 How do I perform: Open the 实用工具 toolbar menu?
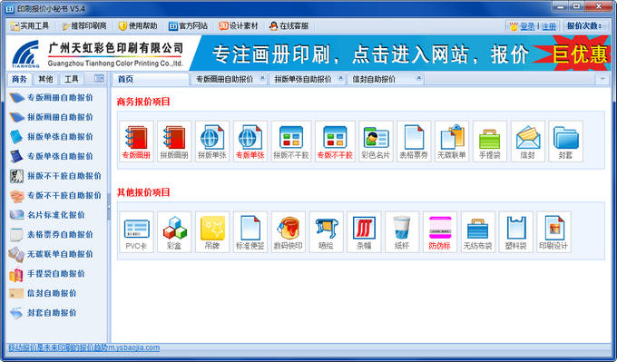coord(30,26)
